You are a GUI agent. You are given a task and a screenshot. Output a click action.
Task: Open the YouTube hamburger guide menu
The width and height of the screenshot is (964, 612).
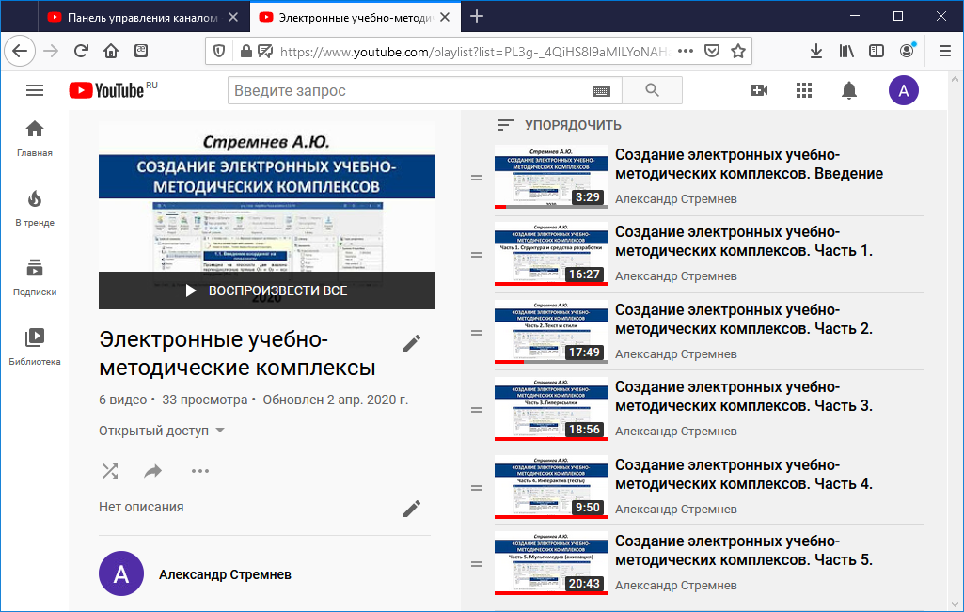pyautogui.click(x=35, y=90)
